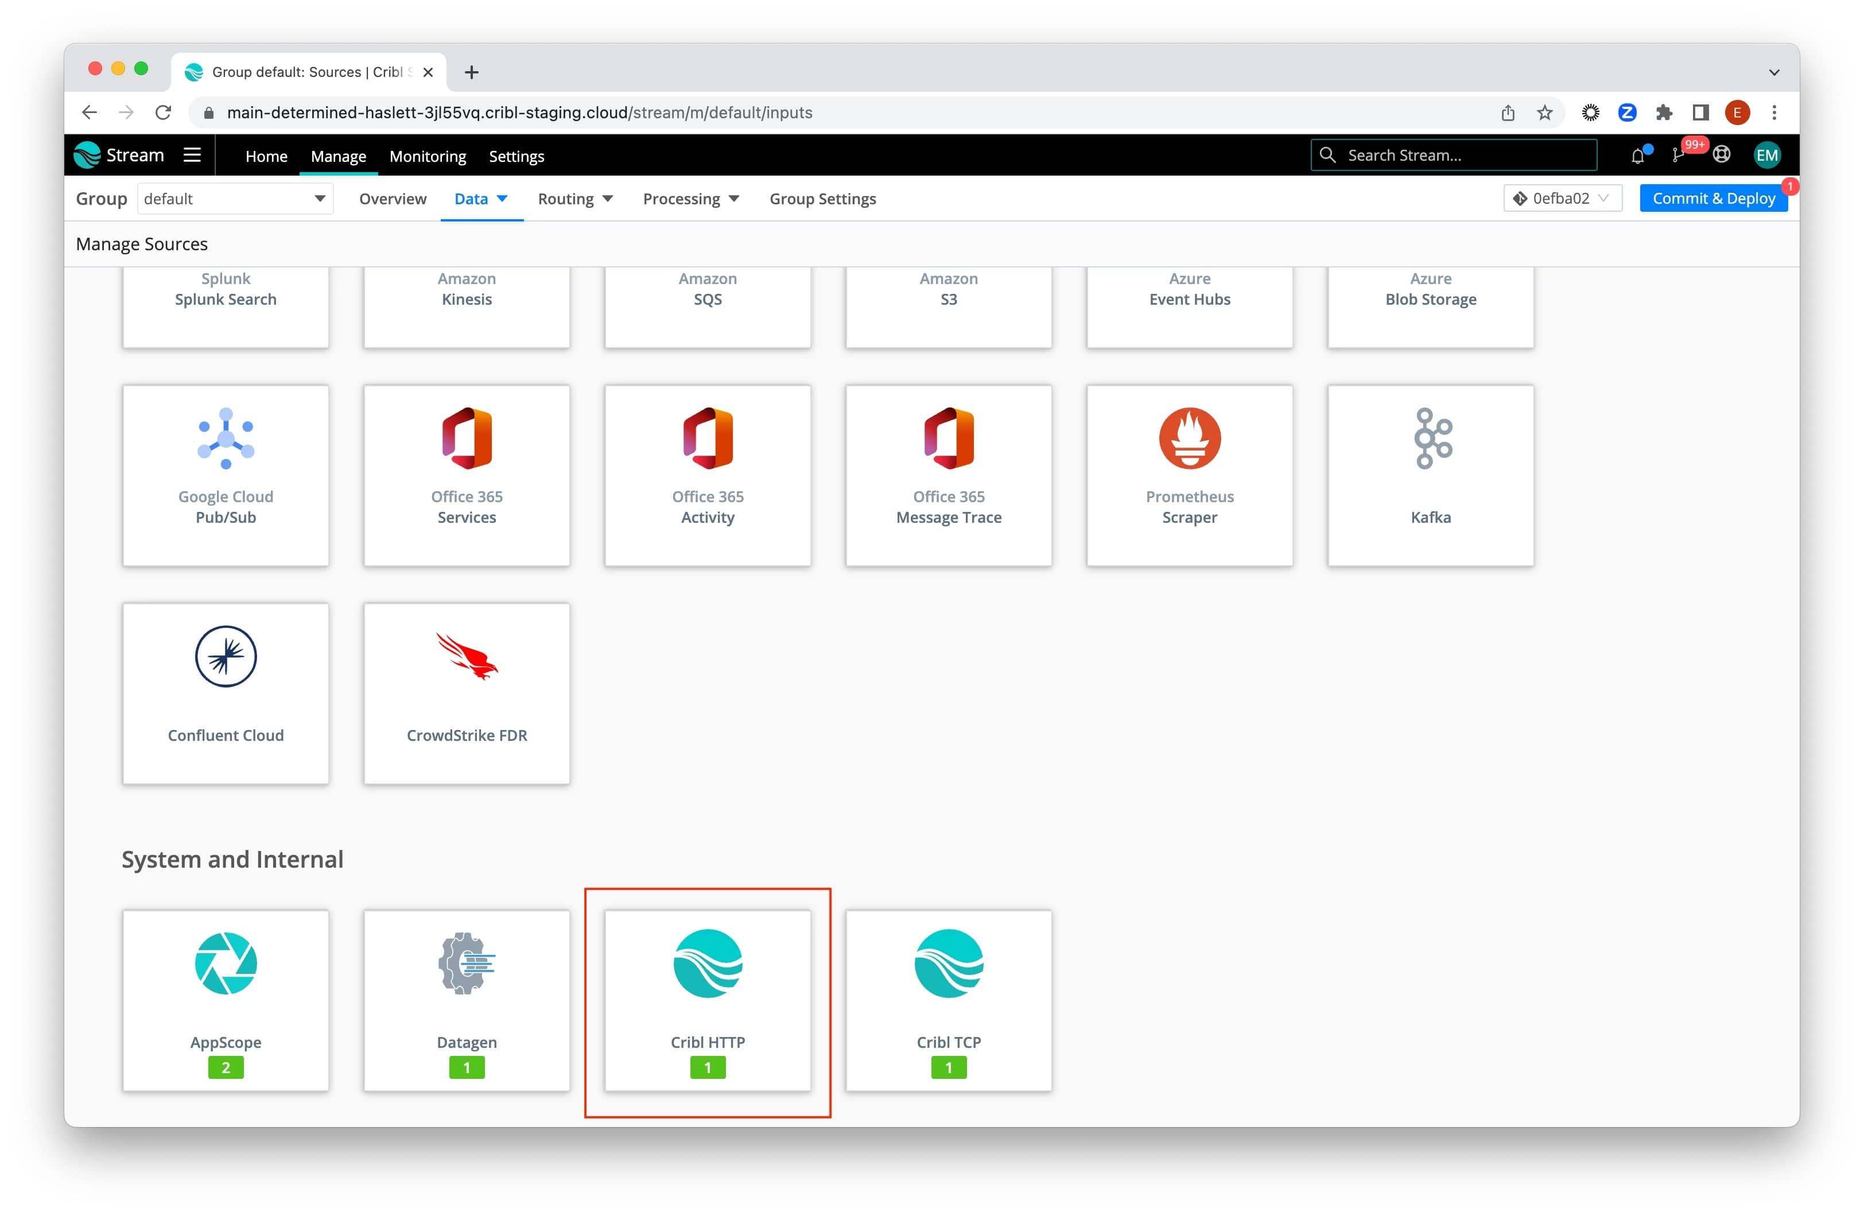
Task: Select the CrowdStrike FDR source tile
Action: pyautogui.click(x=466, y=693)
